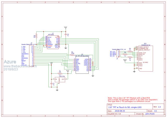Viewport: 167px width, 118px height.
Task: Click the J2 14-pin male header symbol
Action: pyautogui.click(x=33, y=55)
